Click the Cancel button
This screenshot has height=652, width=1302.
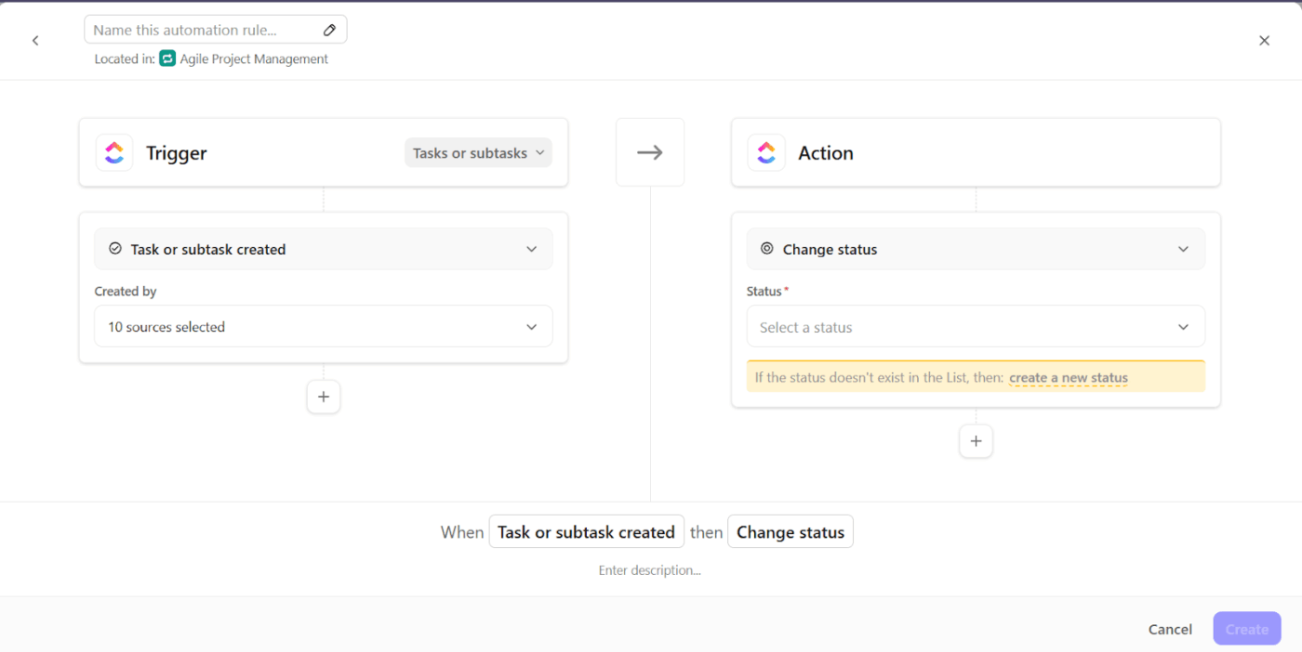(x=1170, y=629)
